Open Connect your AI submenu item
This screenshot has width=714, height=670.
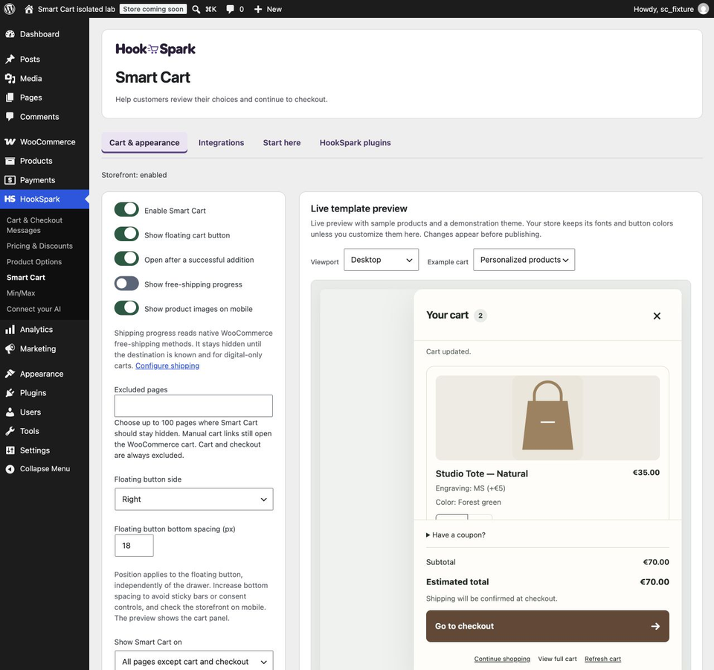click(x=33, y=309)
